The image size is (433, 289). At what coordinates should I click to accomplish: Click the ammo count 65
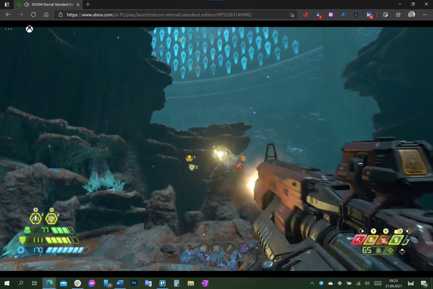pos(367,250)
